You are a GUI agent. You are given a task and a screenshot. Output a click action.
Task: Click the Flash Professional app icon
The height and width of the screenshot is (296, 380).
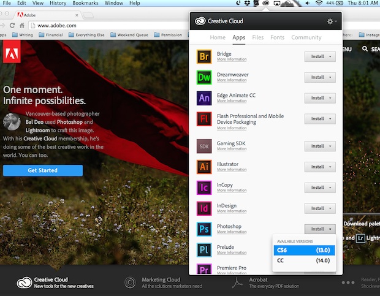(204, 119)
